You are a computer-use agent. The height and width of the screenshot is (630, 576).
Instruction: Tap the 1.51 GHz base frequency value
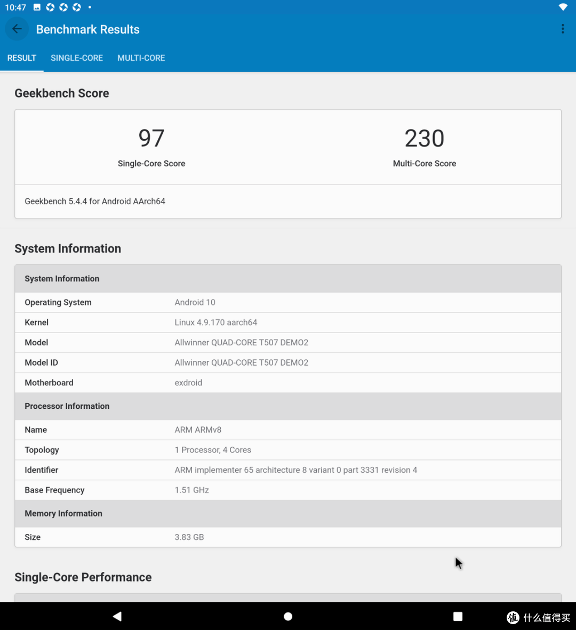(191, 490)
